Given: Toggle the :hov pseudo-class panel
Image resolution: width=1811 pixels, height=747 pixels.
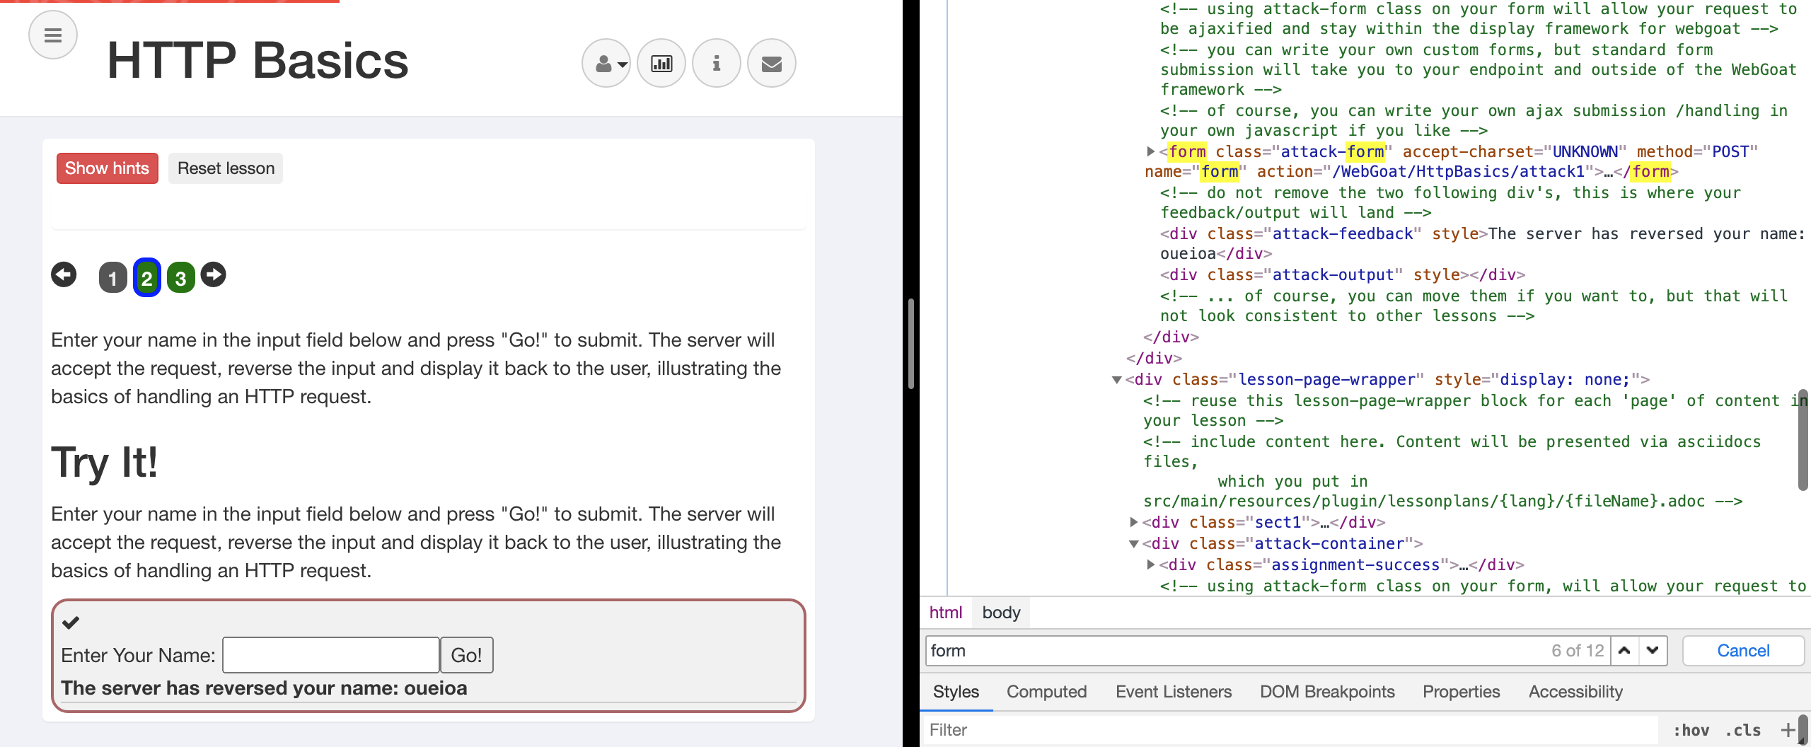Looking at the screenshot, I should tap(1691, 729).
